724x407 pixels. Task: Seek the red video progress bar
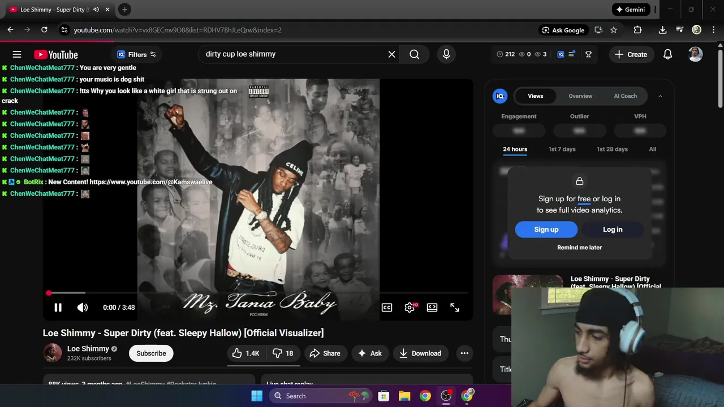(x=258, y=293)
